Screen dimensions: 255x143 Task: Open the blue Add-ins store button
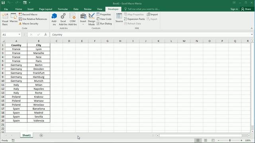coord(54,19)
